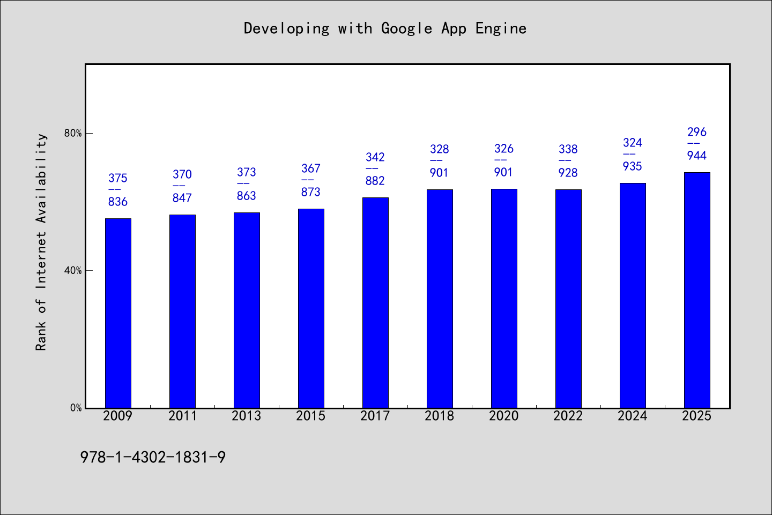
Task: Click data label 373
Action: [x=247, y=172]
